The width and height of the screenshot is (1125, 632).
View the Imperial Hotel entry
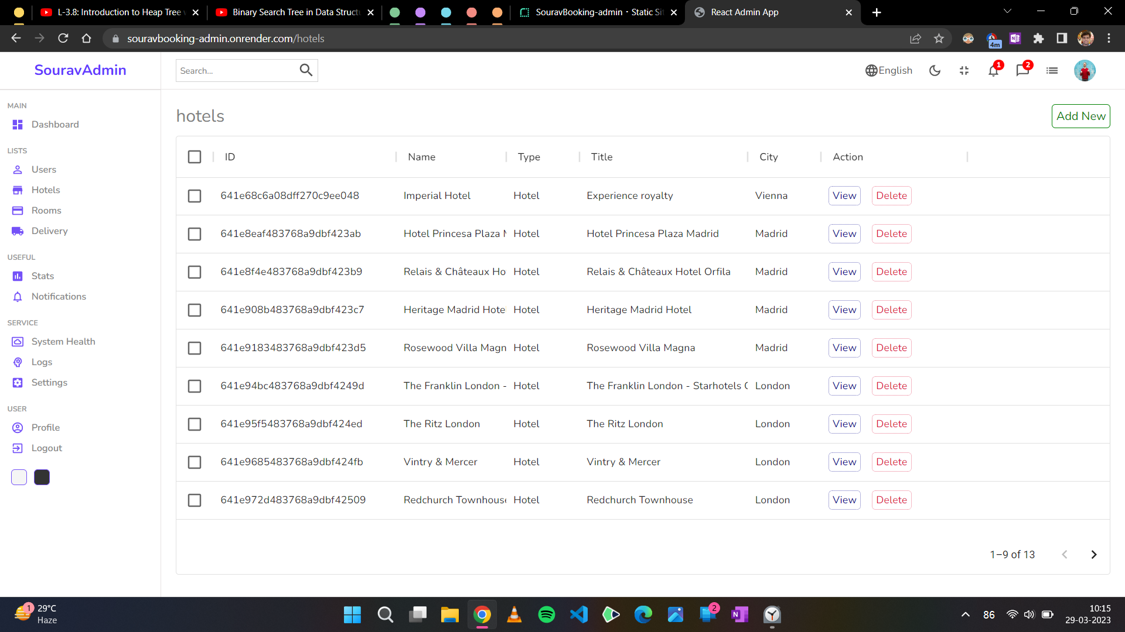(x=844, y=195)
